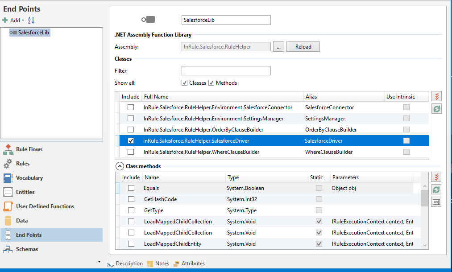The height and width of the screenshot is (272, 452).
Task: Uncheck Include for SalesforceDriver
Action: coord(131,141)
